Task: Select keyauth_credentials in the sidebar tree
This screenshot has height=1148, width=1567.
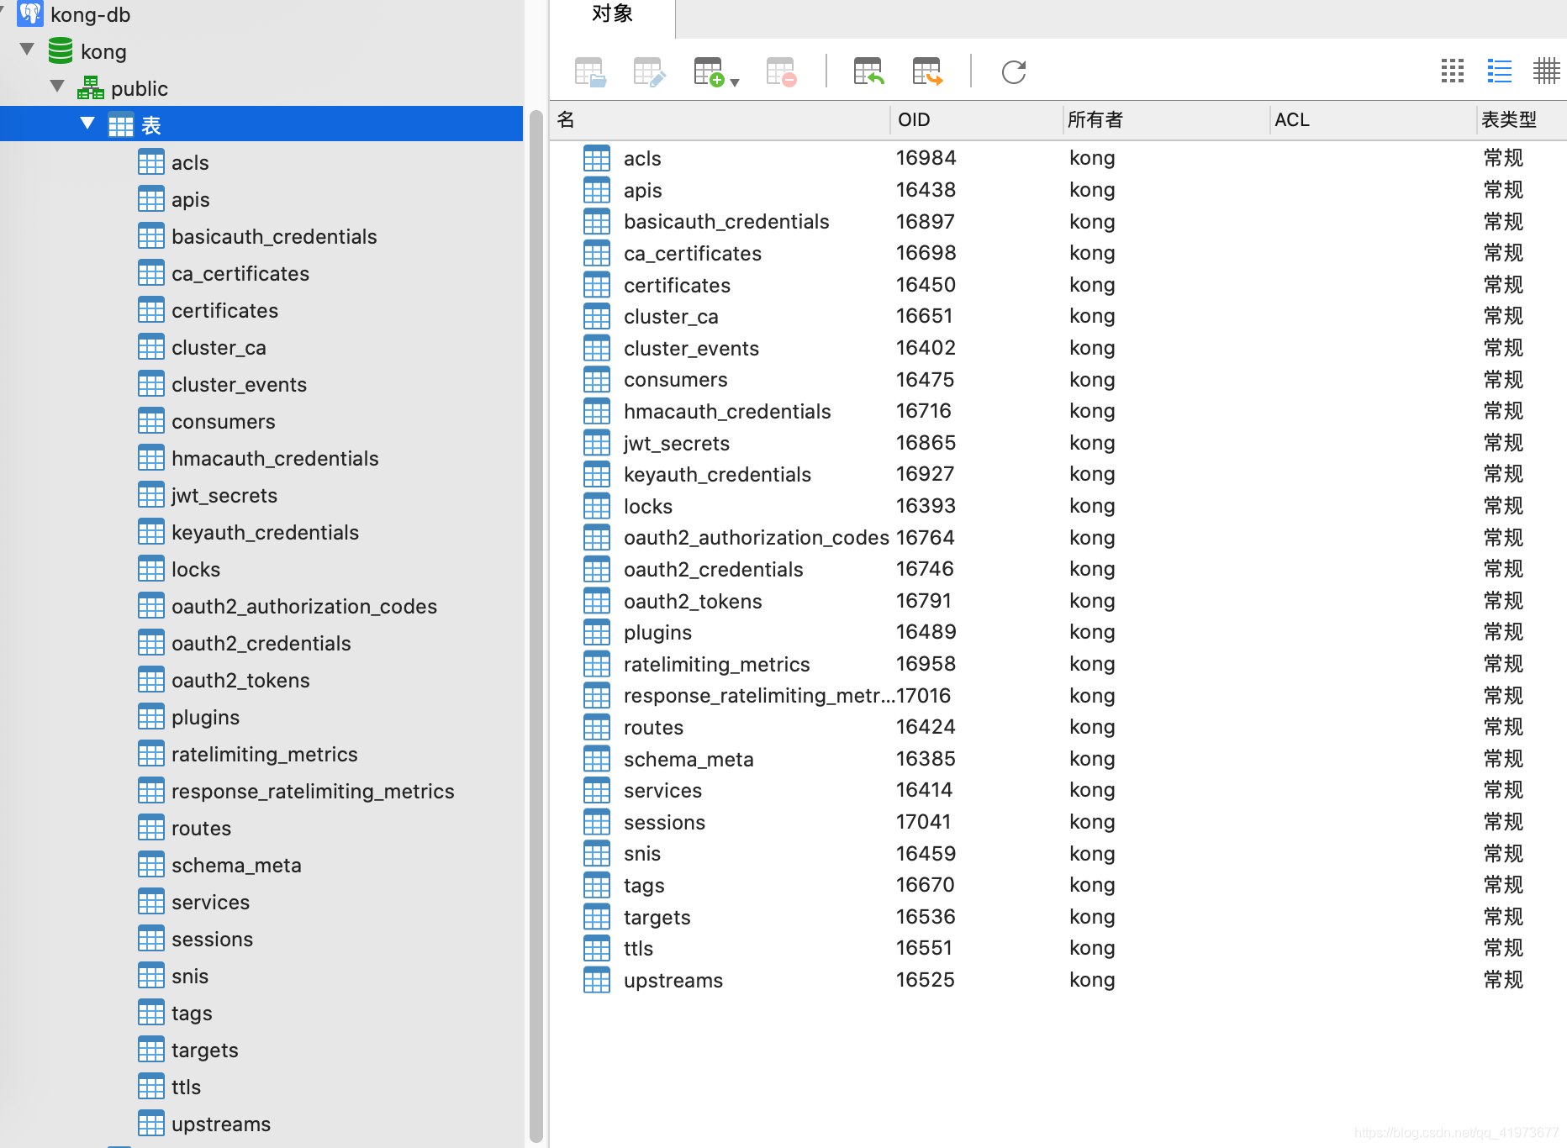Action: (265, 533)
